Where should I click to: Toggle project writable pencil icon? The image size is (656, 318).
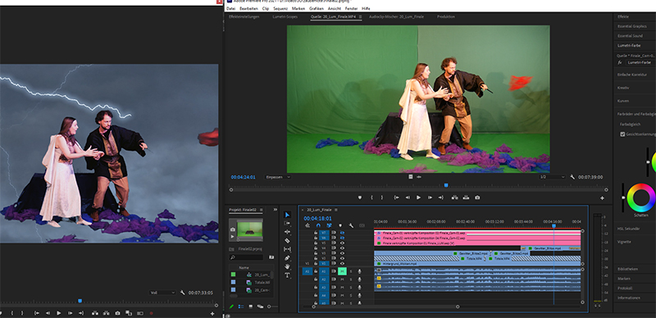[231, 307]
